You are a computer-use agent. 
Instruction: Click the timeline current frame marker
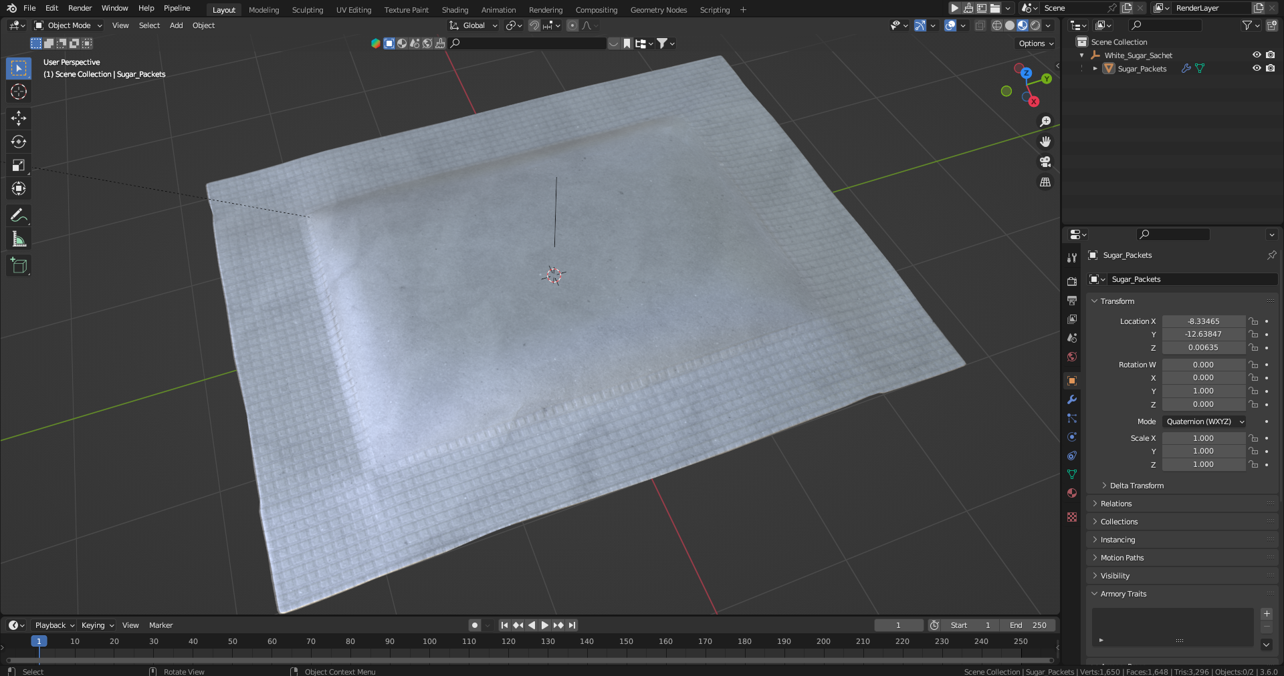click(39, 641)
